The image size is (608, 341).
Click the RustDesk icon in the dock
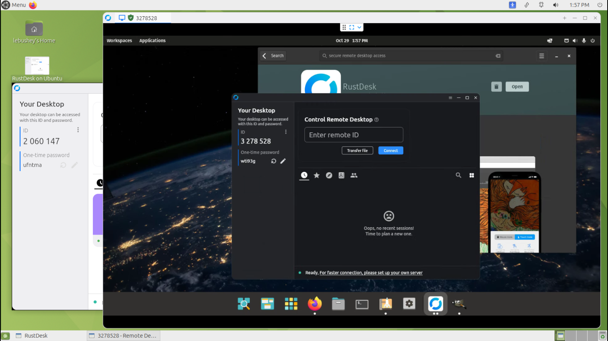click(x=436, y=304)
